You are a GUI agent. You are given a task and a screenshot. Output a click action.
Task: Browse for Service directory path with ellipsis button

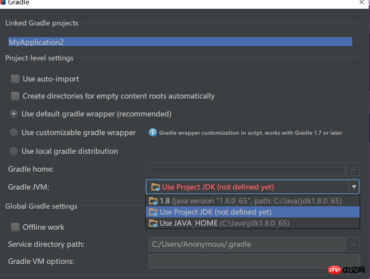[x=353, y=244]
